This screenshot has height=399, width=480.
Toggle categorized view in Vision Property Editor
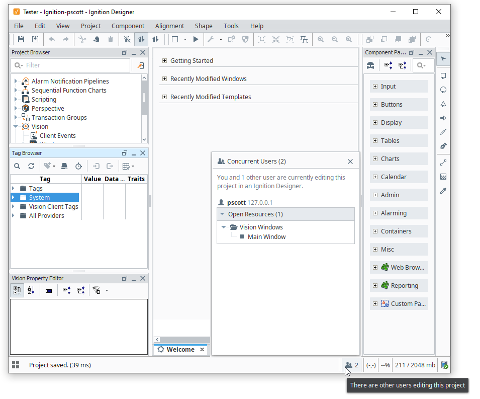17,290
